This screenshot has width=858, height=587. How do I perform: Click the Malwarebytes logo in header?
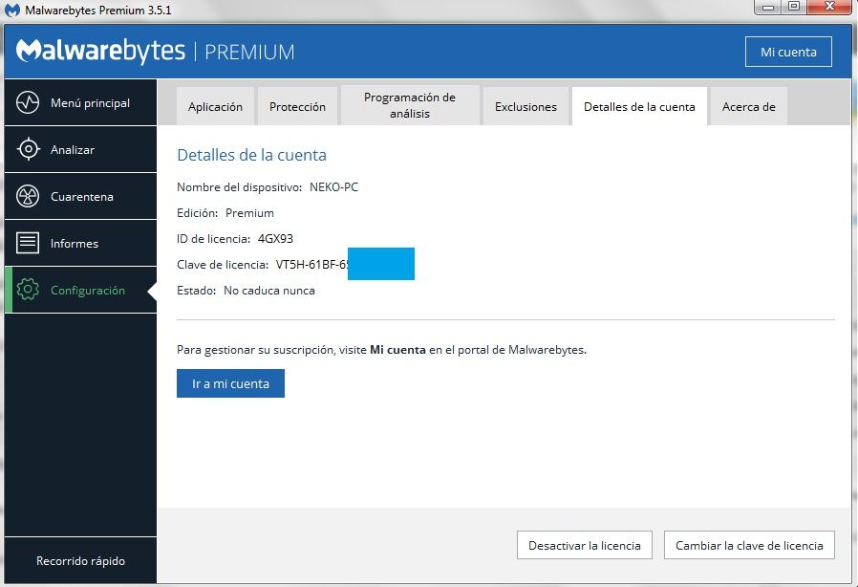pyautogui.click(x=100, y=51)
